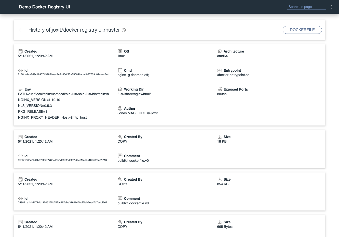Click the Cmd icon
This screenshot has height=237, width=339.
[120, 70]
